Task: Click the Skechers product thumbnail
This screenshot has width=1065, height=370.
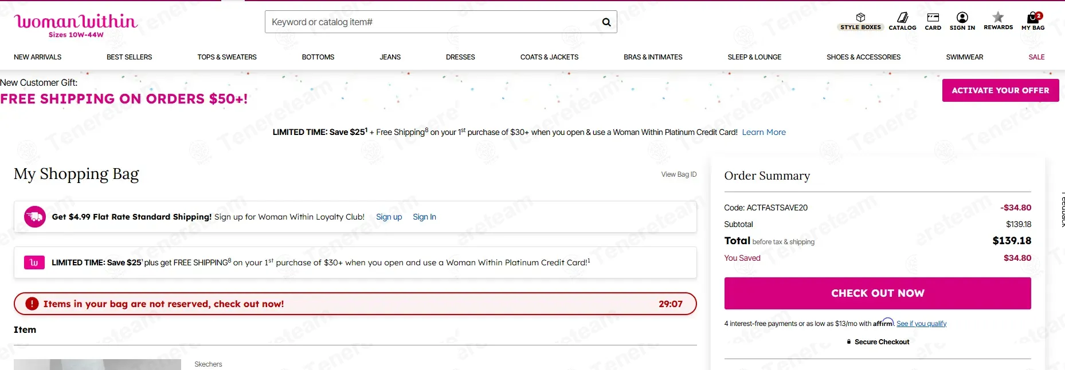Action: pos(97,365)
